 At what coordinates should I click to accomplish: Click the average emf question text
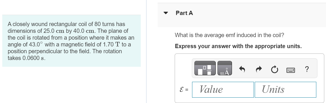[x=229, y=35]
